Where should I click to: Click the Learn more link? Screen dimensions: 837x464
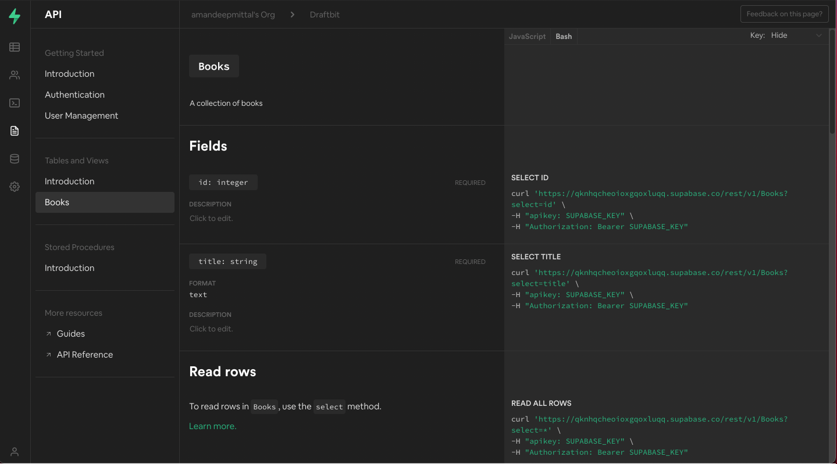(213, 426)
